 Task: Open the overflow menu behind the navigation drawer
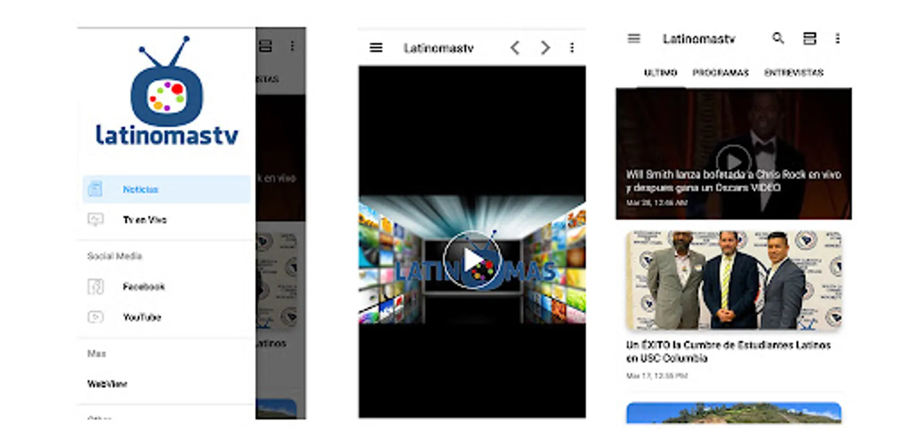click(x=292, y=46)
